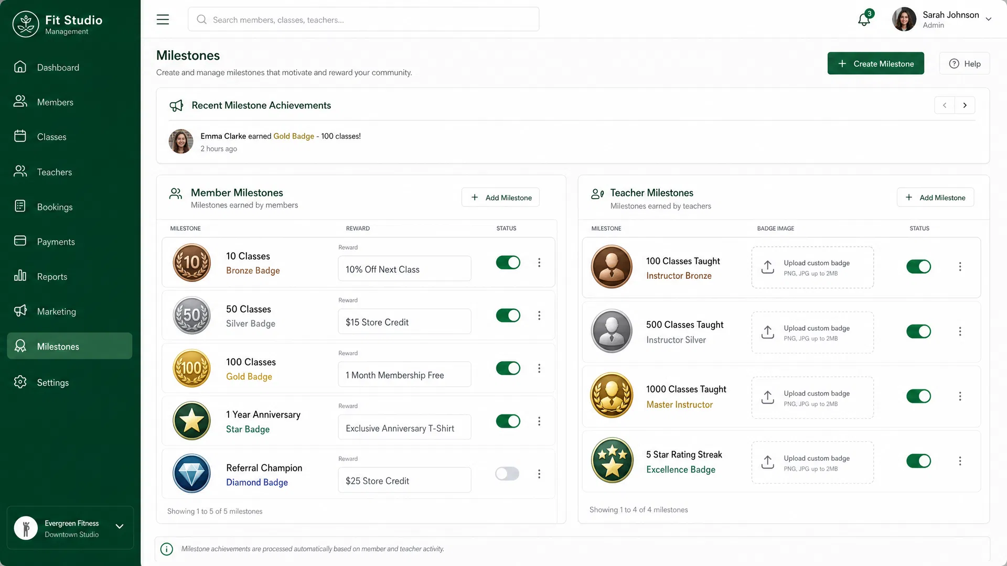Open more options for 100 Classes milestone
The image size is (1007, 566).
[x=539, y=368]
